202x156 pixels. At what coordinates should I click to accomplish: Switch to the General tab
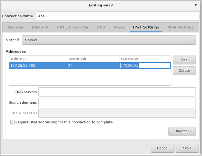16,27
